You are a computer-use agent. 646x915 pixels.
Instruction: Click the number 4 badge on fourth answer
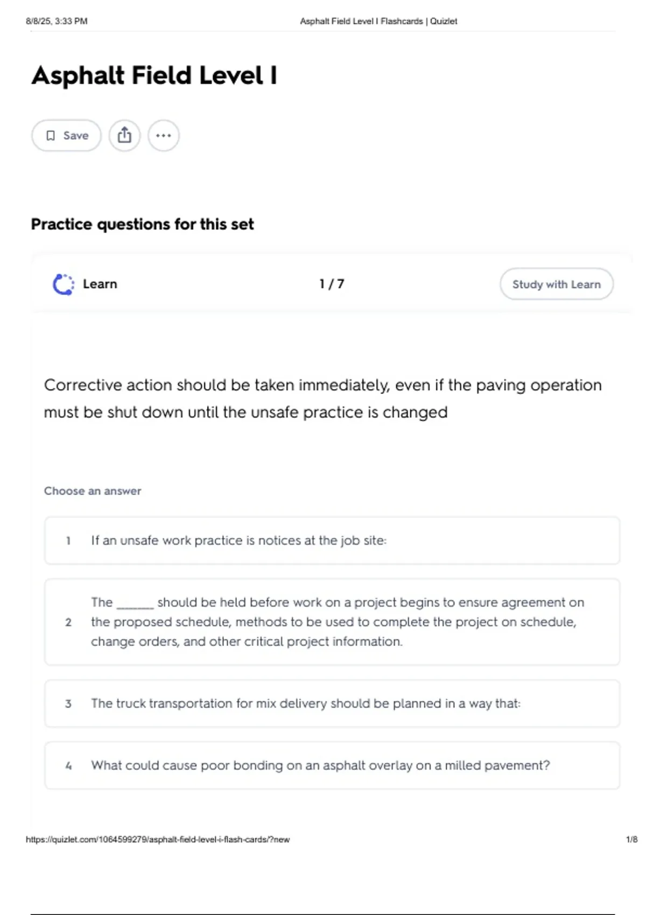(x=68, y=765)
